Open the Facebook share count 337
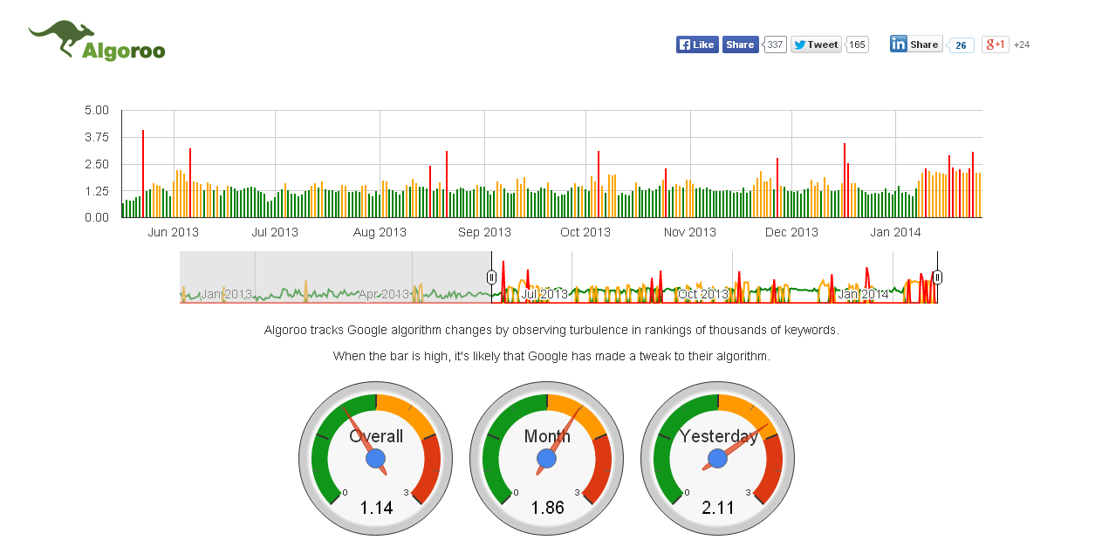The height and width of the screenshot is (540, 1102). tap(775, 44)
